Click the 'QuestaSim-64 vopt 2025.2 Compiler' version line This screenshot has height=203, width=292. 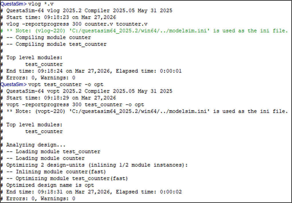pyautogui.click(x=89, y=91)
